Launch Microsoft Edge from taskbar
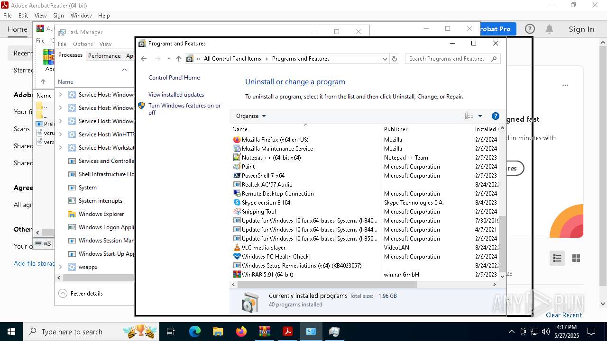The width and height of the screenshot is (607, 341). pos(195,332)
